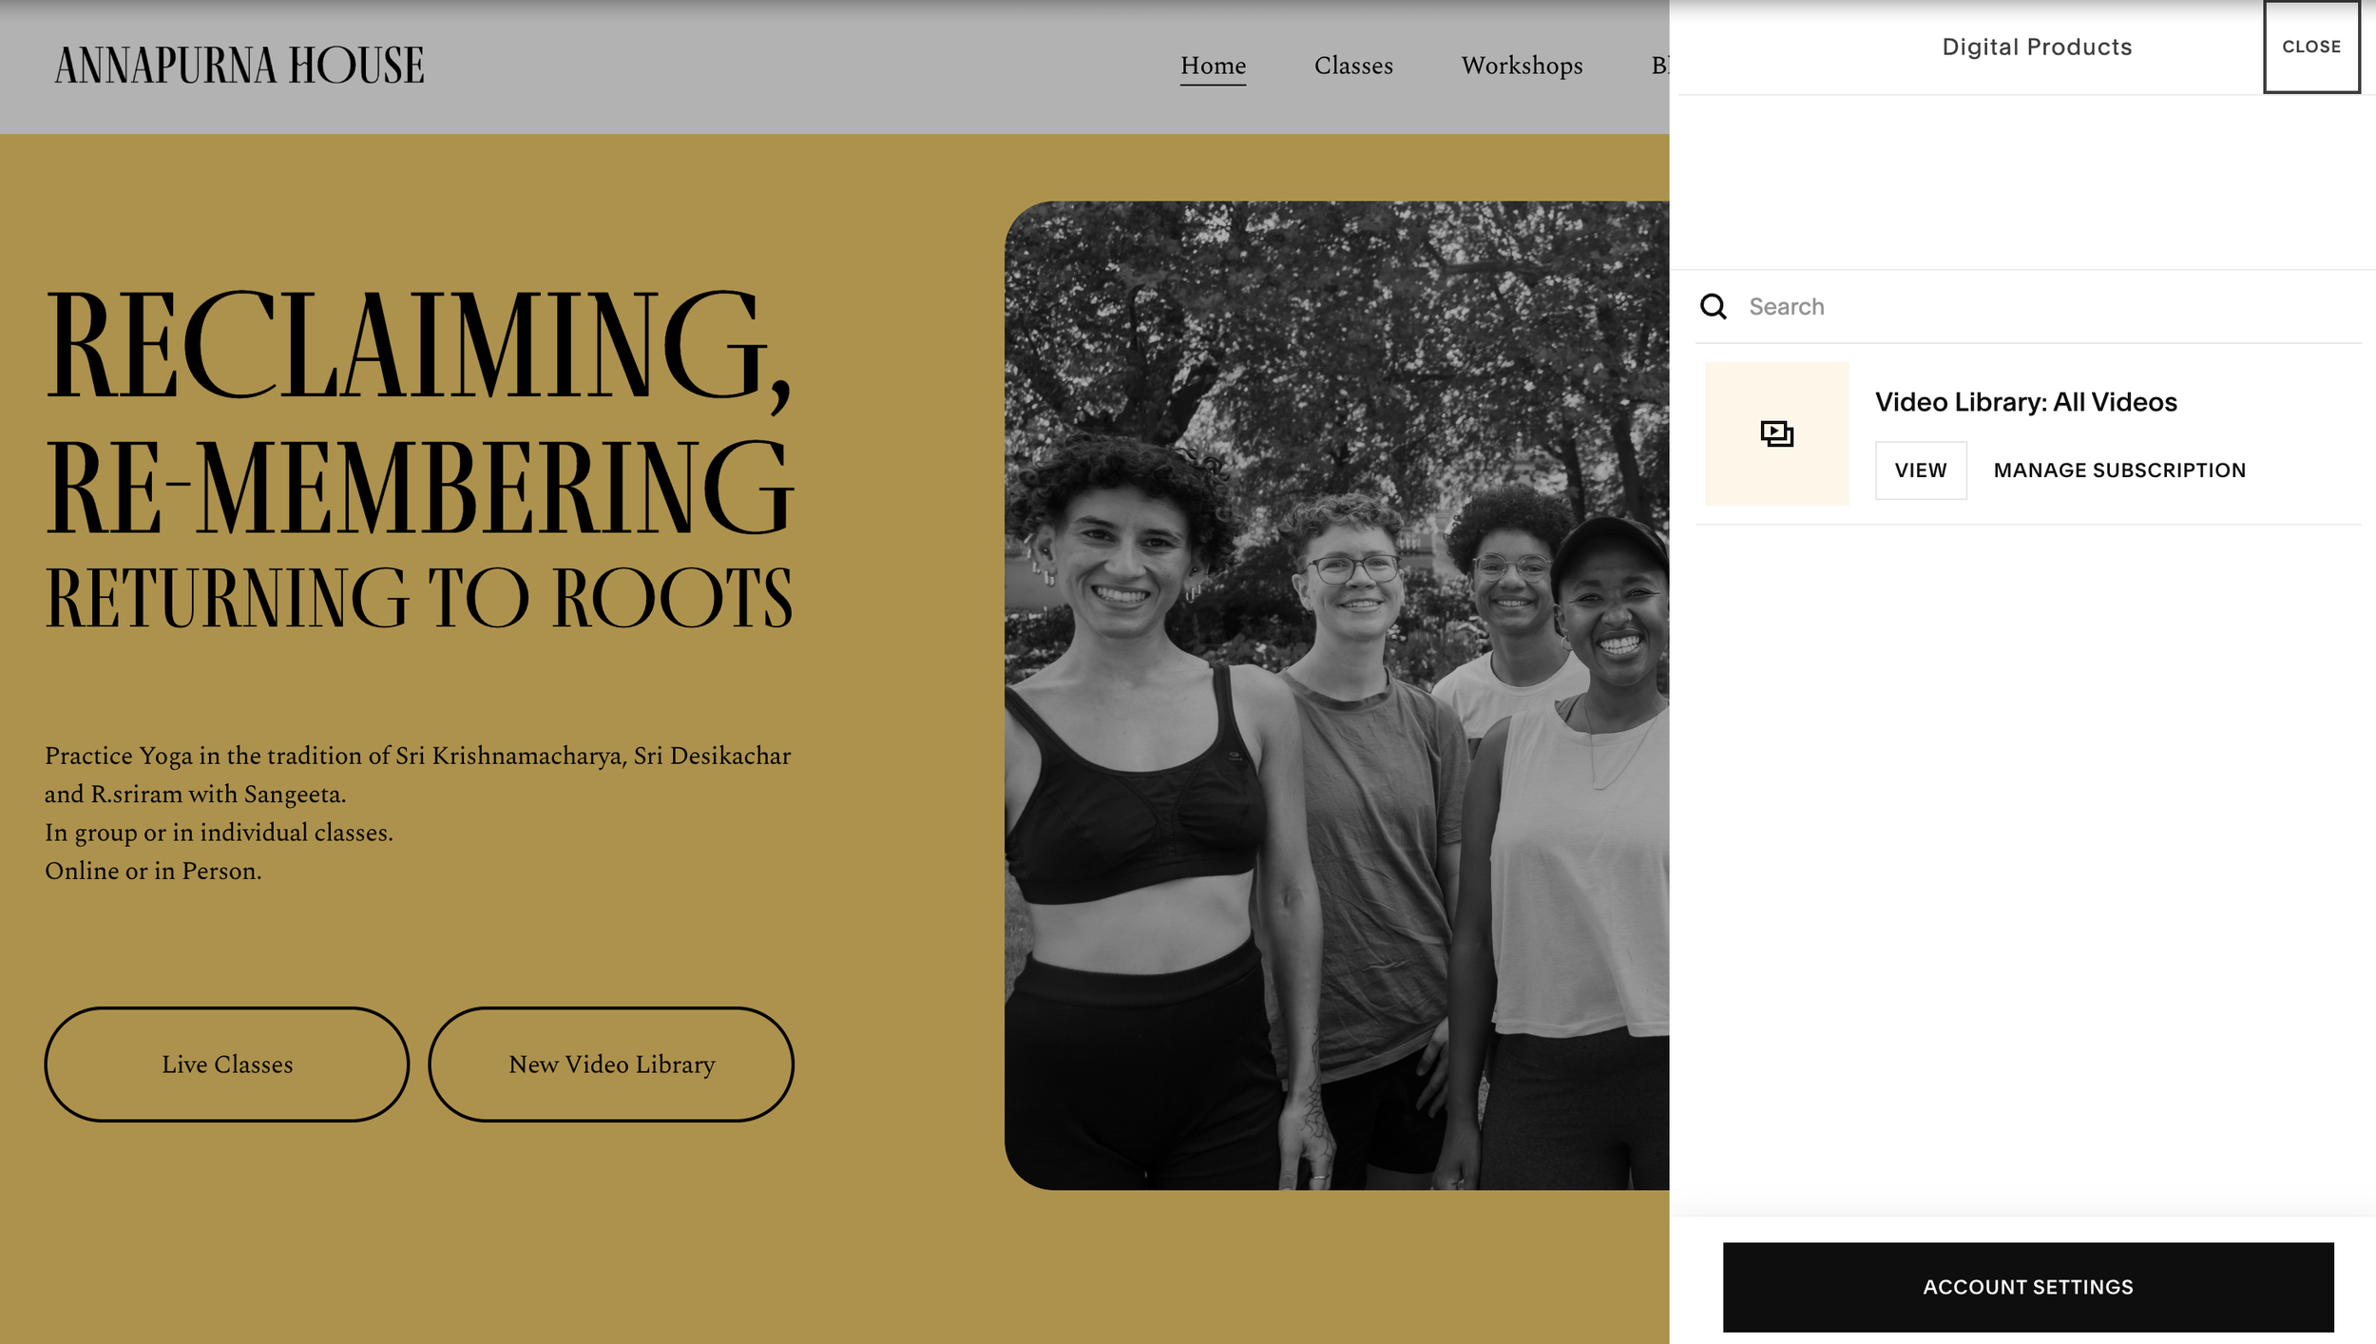Click the Practice Yoga description paragraph
The image size is (2376, 1344).
tap(416, 813)
